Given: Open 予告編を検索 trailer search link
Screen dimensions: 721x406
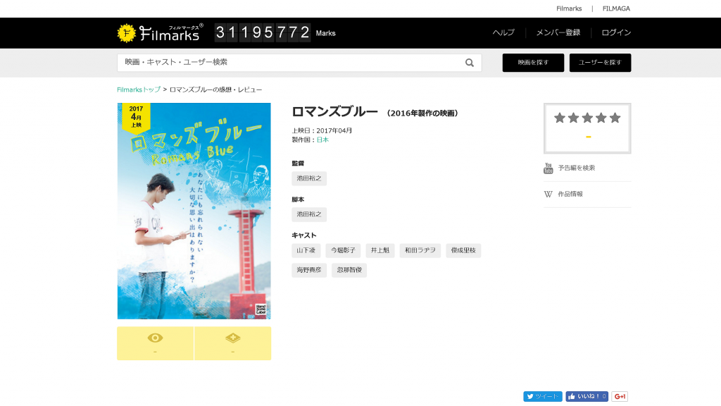Looking at the screenshot, I should pyautogui.click(x=577, y=168).
